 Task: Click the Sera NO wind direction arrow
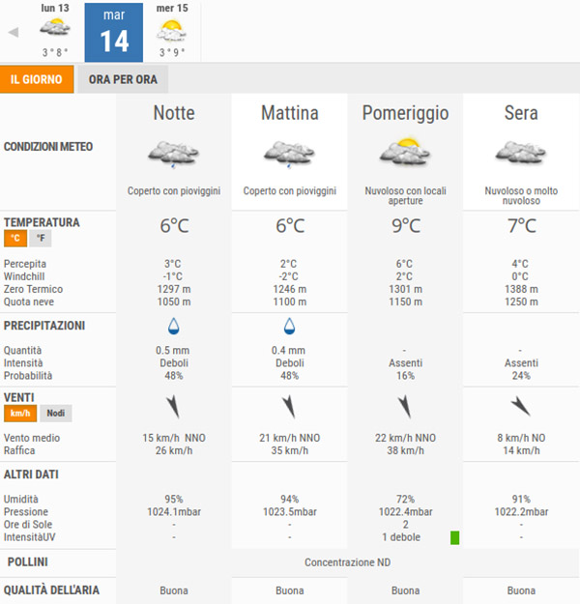[521, 407]
